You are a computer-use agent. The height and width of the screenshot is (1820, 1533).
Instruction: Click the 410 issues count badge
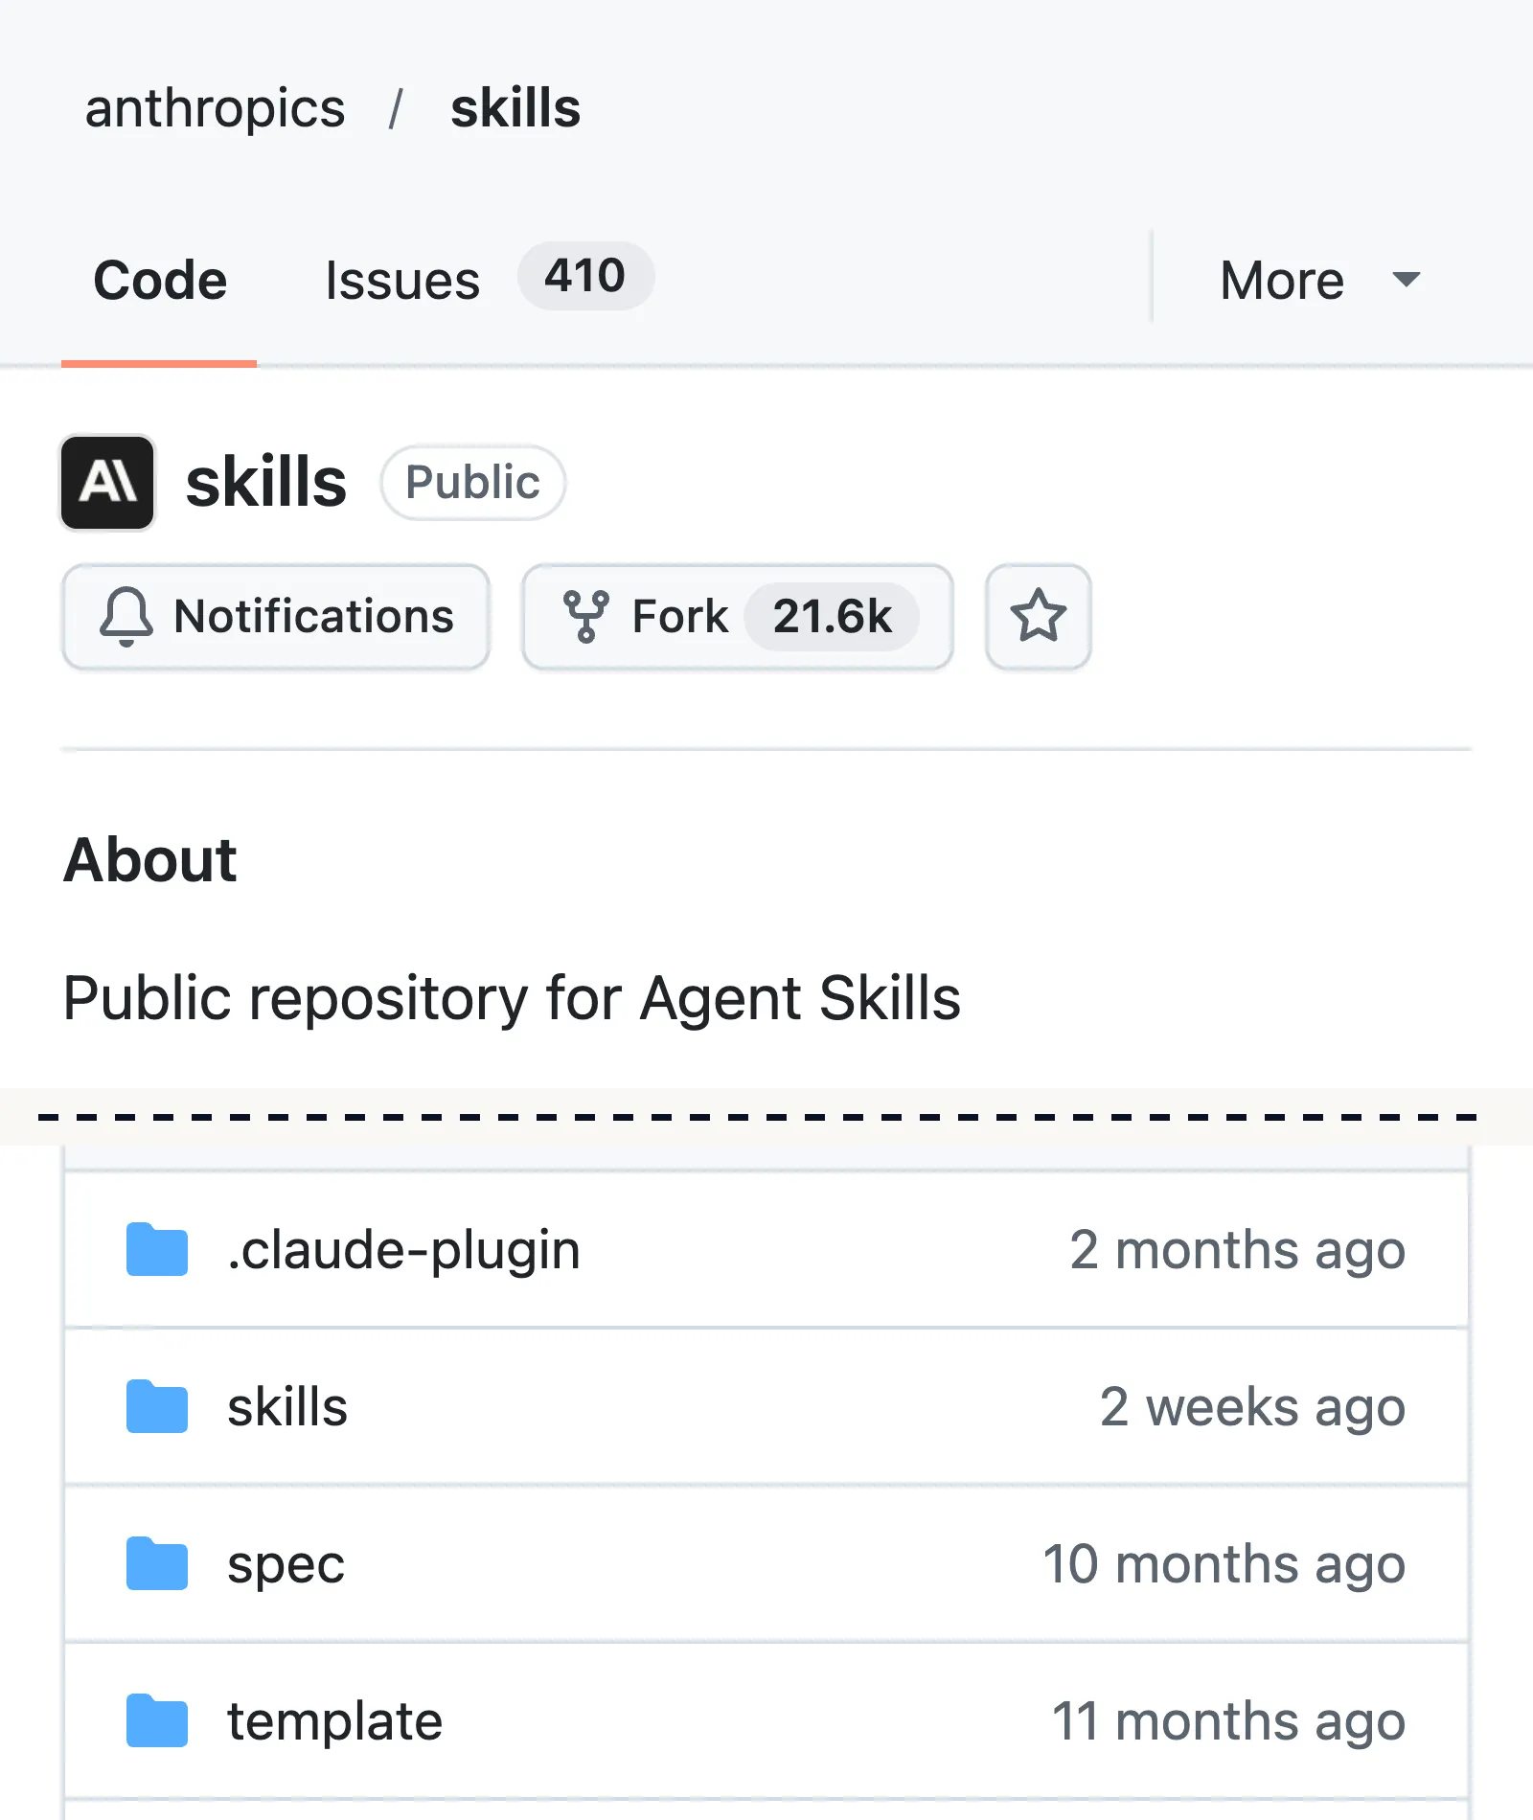585,276
